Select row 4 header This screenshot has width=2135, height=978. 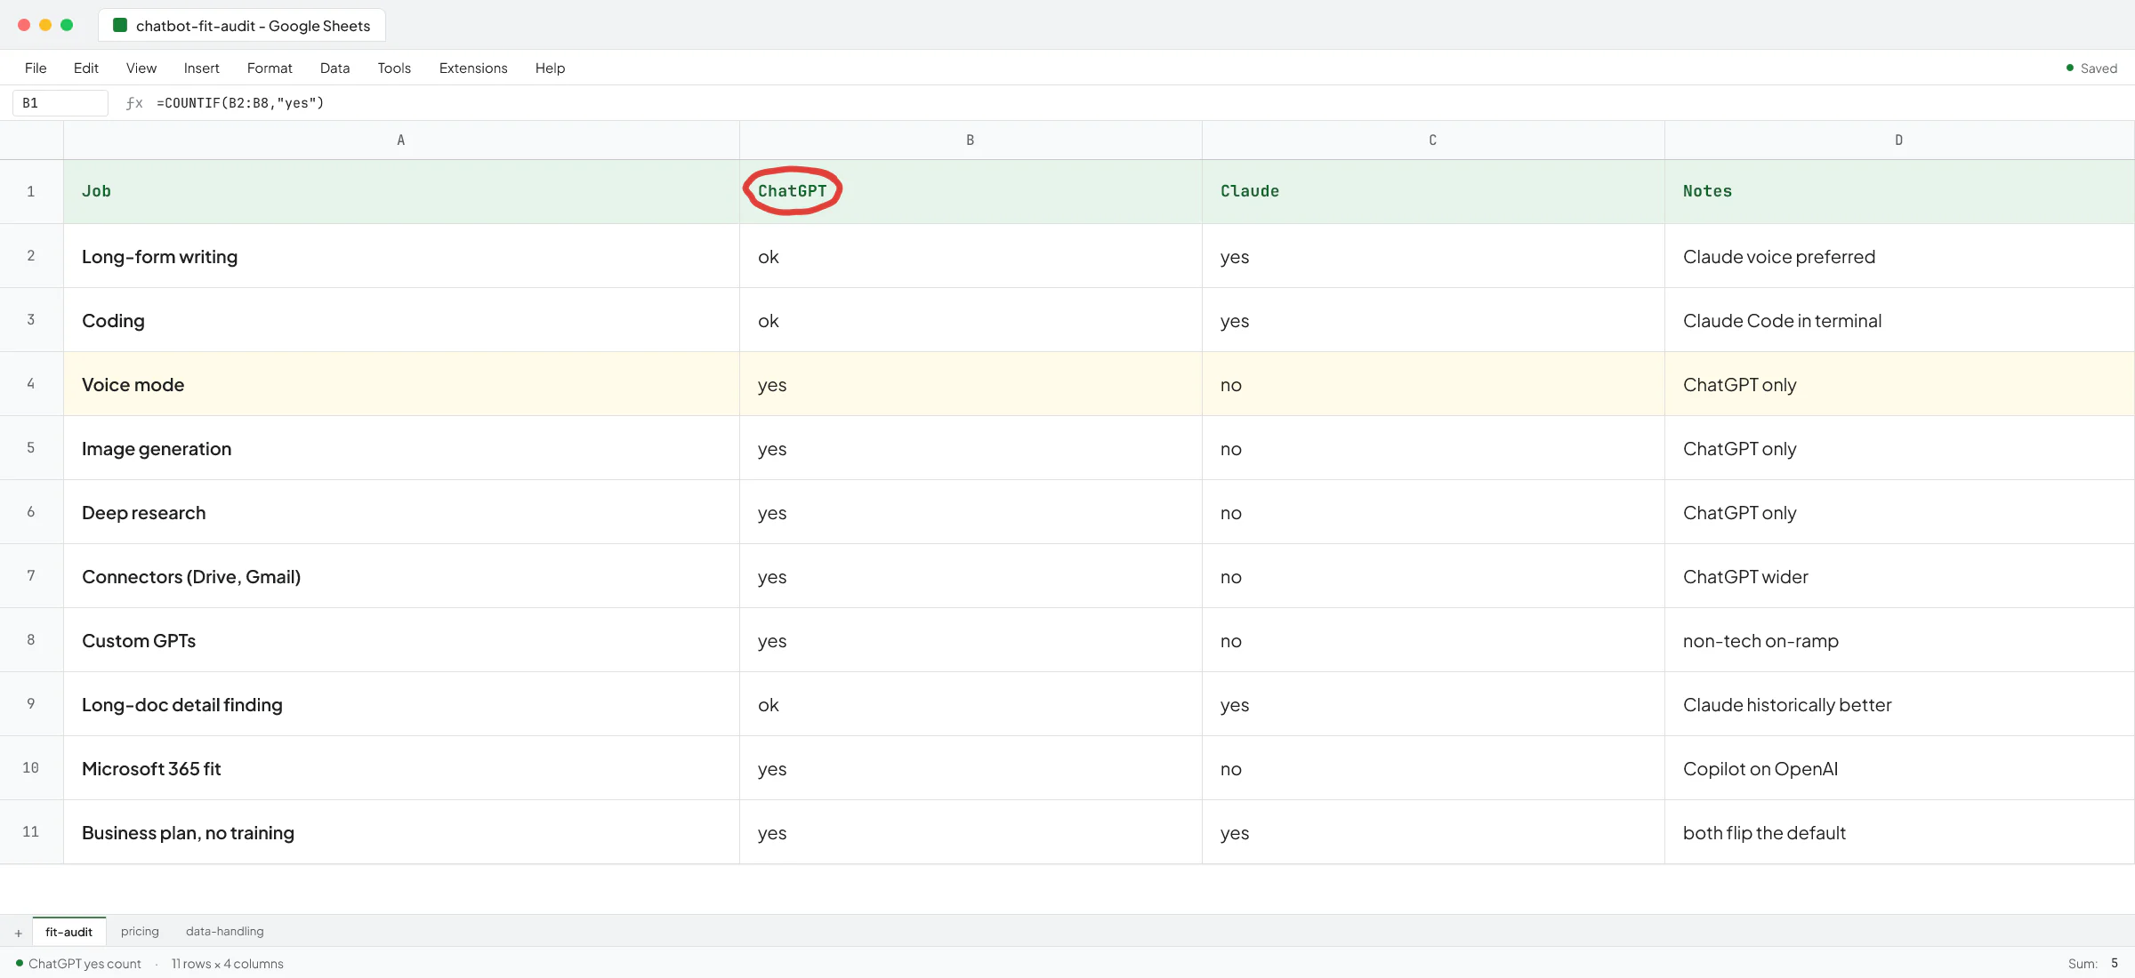(x=31, y=384)
